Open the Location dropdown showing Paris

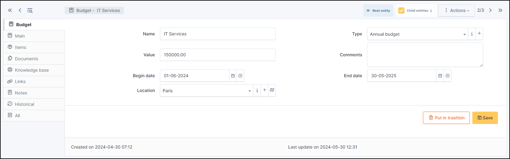[207, 91]
